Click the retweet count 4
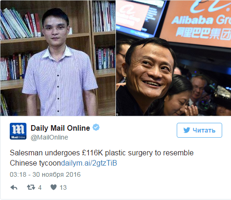The width and height of the screenshot is (231, 200). point(40,187)
